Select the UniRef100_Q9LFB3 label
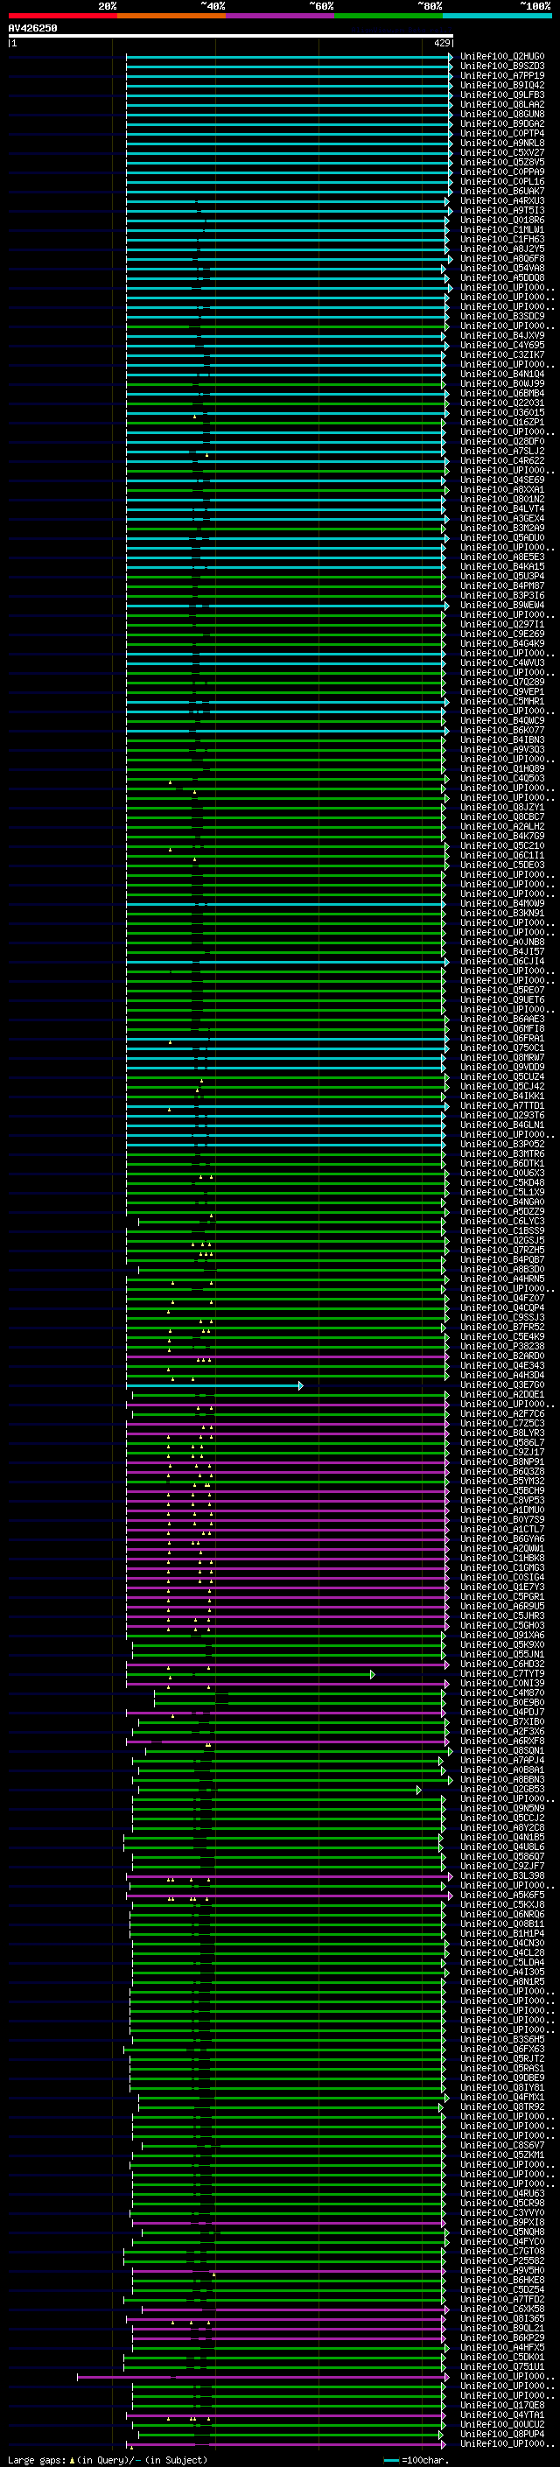560x2467 pixels. (x=501, y=95)
